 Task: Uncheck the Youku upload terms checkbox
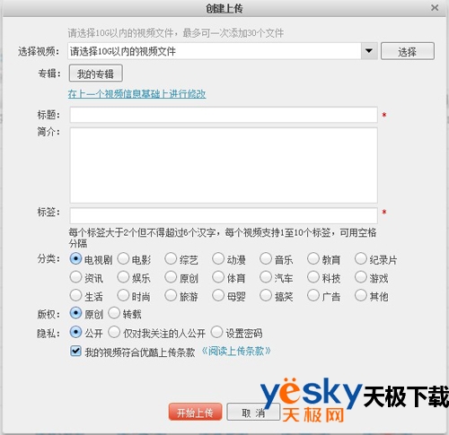tap(75, 351)
